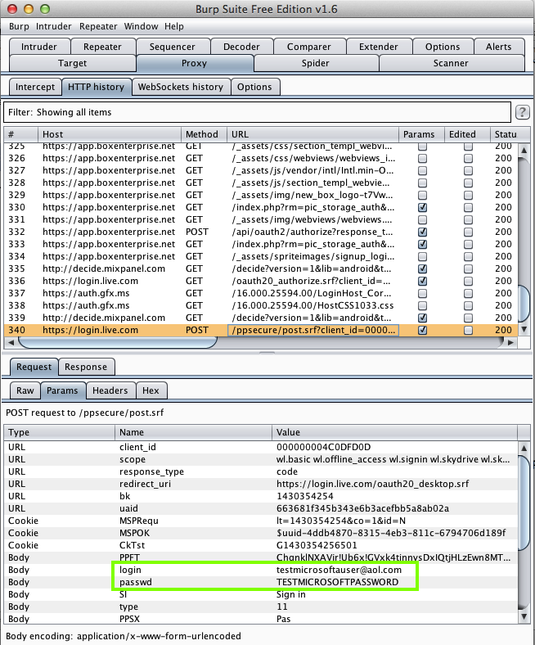Viewport: 535px width, 645px height.
Task: Click params table scroll-up arrow
Action: [x=524, y=448]
